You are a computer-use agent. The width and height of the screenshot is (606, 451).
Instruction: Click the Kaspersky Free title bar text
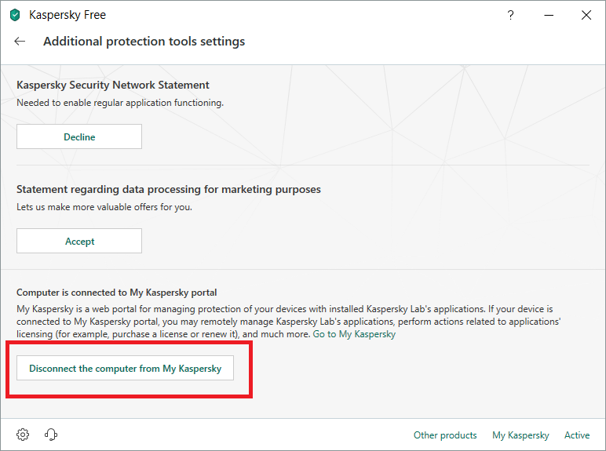click(68, 15)
